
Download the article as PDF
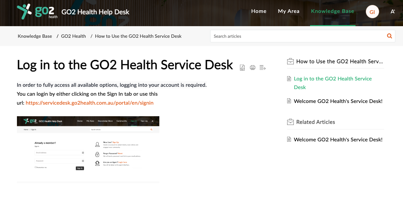coord(242,68)
